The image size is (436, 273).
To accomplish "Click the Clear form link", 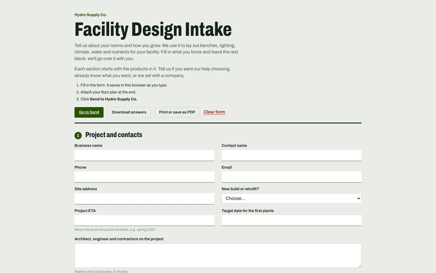I will click(214, 112).
